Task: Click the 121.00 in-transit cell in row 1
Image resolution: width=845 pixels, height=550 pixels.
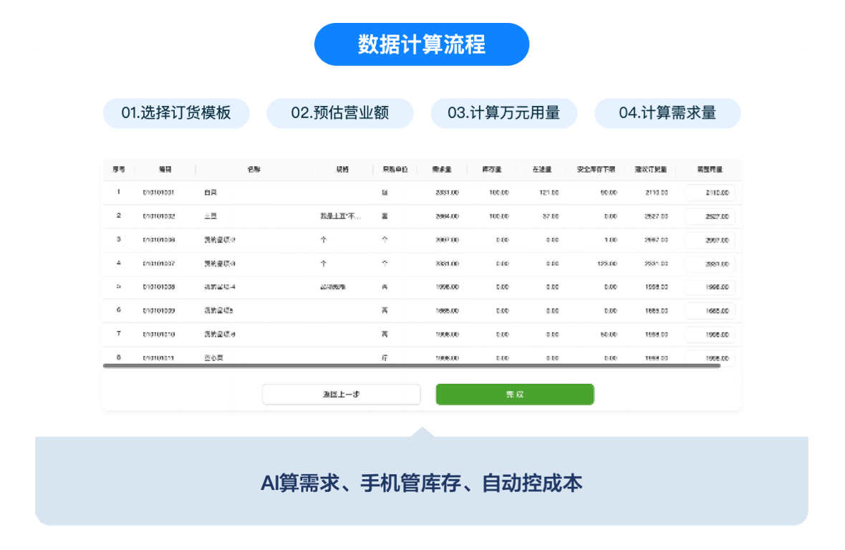Action: click(x=549, y=193)
